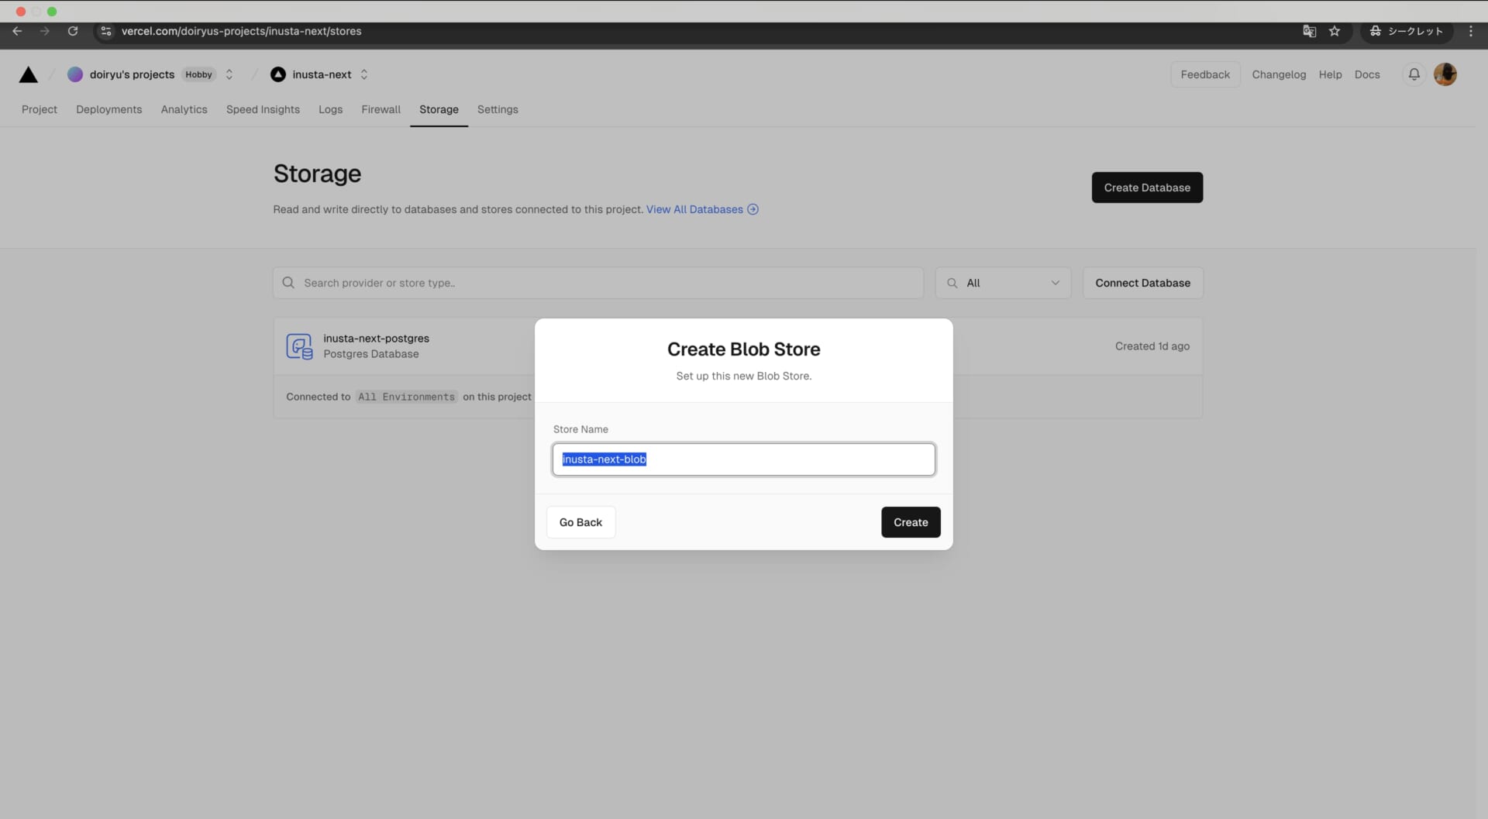The image size is (1488, 819).
Task: Click the browser back arrow
Action: 17,31
